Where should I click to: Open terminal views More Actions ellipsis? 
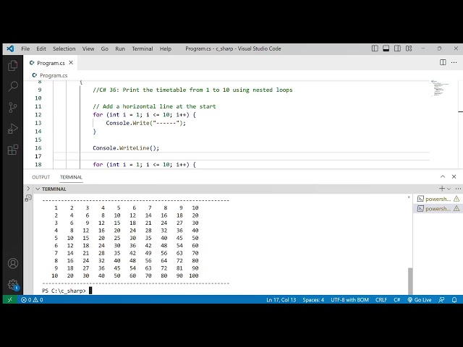coord(458,189)
